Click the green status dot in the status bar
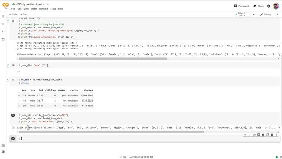The height and width of the screenshot is (159, 282). tap(277, 157)
